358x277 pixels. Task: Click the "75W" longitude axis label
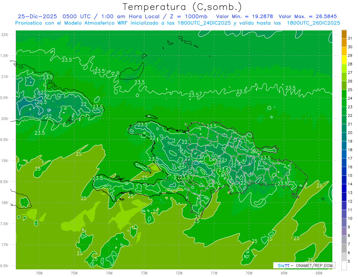[74, 273]
